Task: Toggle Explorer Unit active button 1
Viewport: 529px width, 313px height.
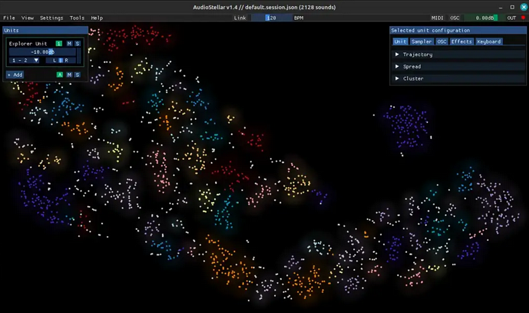Action: point(59,43)
